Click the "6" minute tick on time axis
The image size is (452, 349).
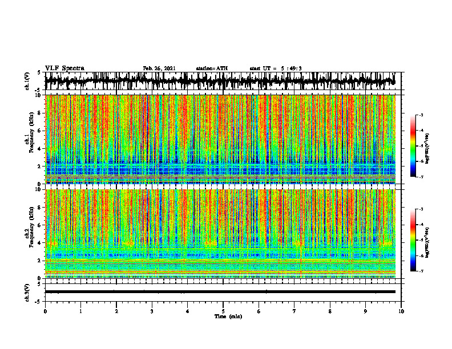(259, 311)
